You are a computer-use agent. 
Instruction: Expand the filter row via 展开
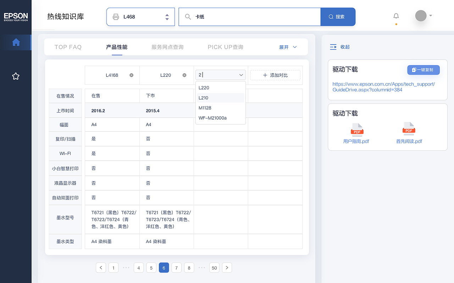point(288,47)
